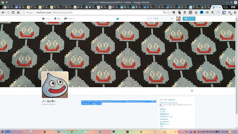Click the center Twitter bird logo
This screenshot has height=134, width=238.
[x=118, y=19]
